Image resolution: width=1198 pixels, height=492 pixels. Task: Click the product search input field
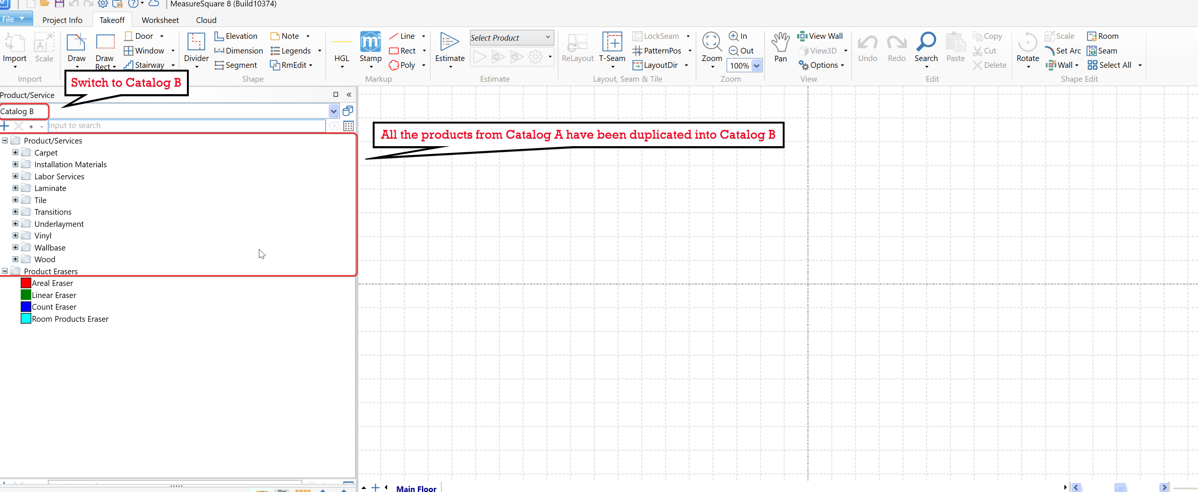coord(186,125)
